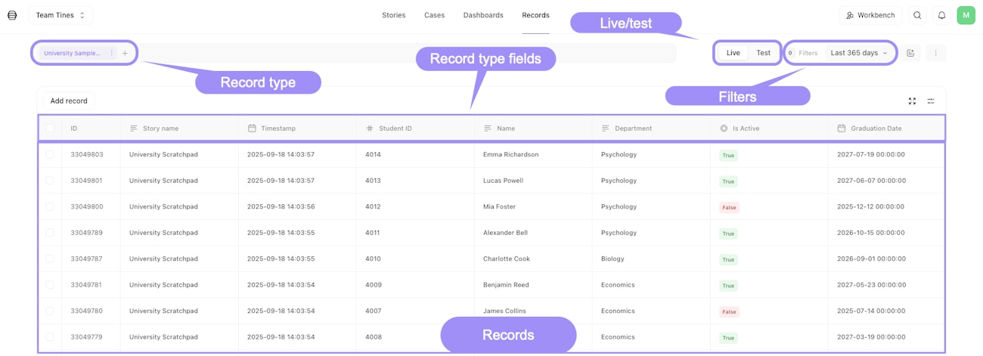Open the notifications bell icon

coord(941,15)
